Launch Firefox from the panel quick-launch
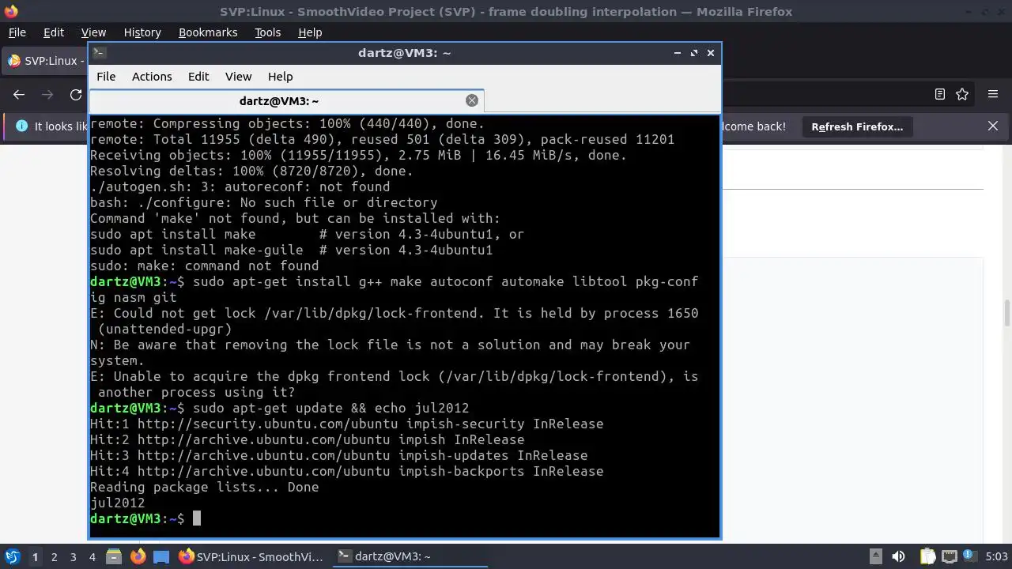 coord(138,556)
